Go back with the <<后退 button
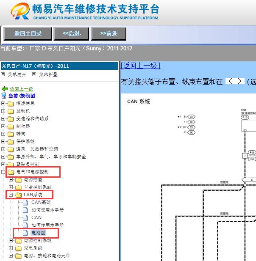 click(x=71, y=34)
